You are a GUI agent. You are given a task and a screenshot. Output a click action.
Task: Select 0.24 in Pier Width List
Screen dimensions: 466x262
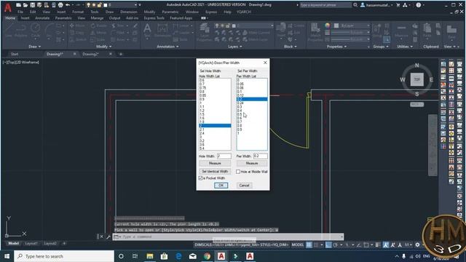(252, 103)
